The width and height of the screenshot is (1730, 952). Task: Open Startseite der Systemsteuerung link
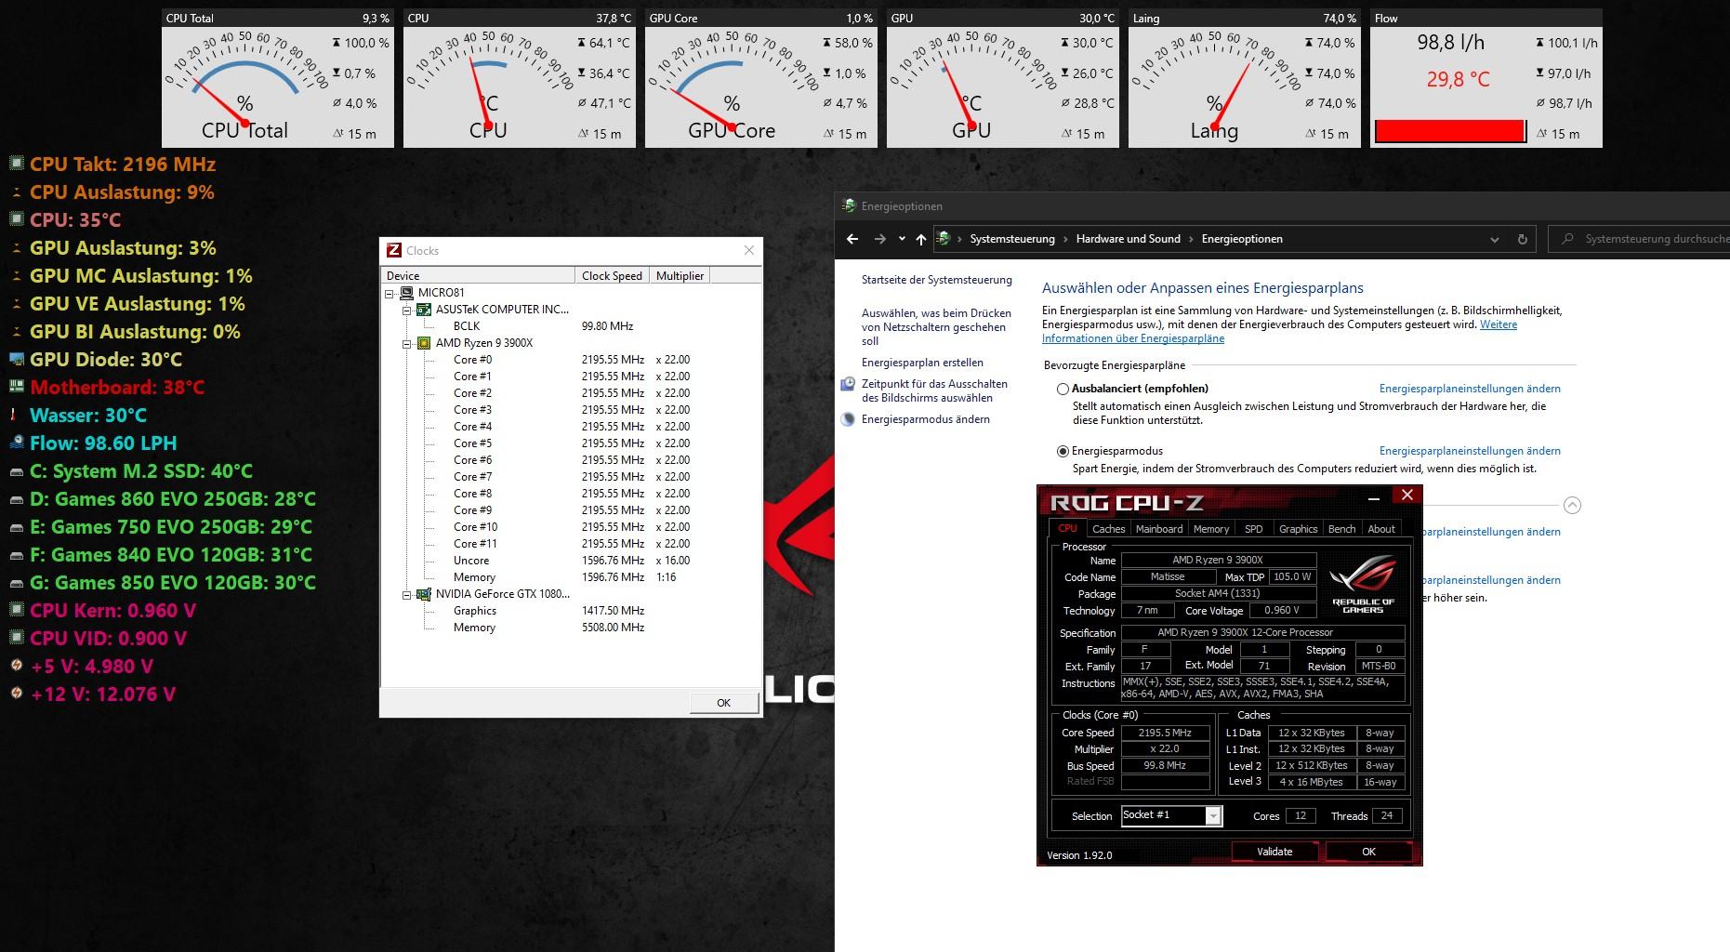(x=936, y=280)
